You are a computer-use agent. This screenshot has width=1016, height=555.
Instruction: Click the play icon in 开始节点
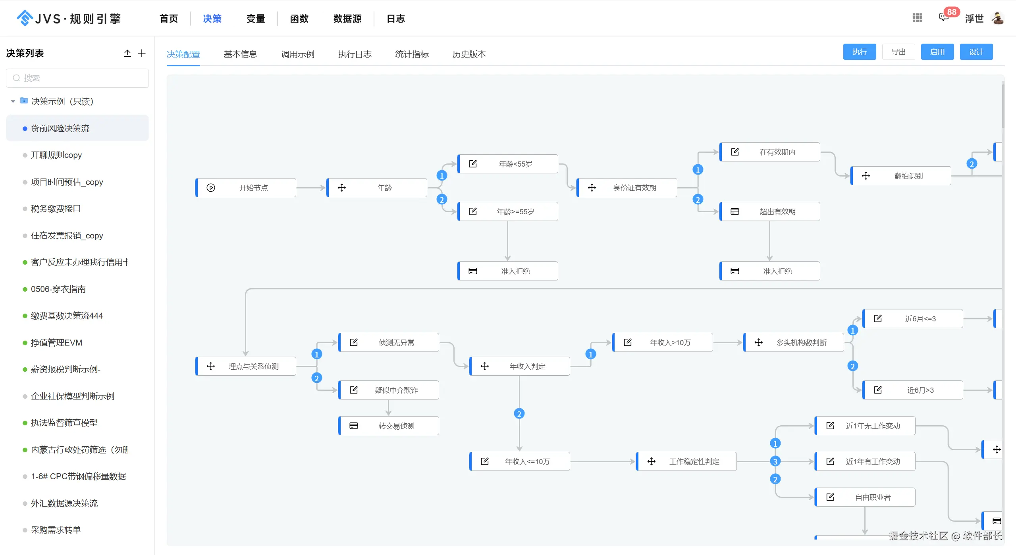(211, 188)
